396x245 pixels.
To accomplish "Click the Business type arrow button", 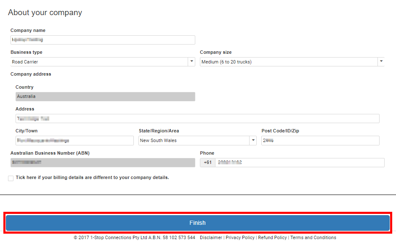I will coord(191,62).
